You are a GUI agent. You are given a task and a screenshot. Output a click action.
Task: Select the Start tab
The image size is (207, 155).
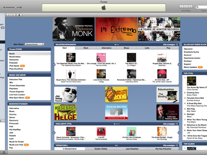(65, 48)
